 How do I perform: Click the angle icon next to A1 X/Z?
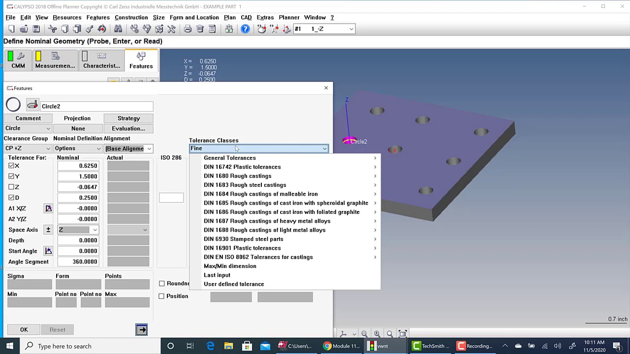point(48,208)
